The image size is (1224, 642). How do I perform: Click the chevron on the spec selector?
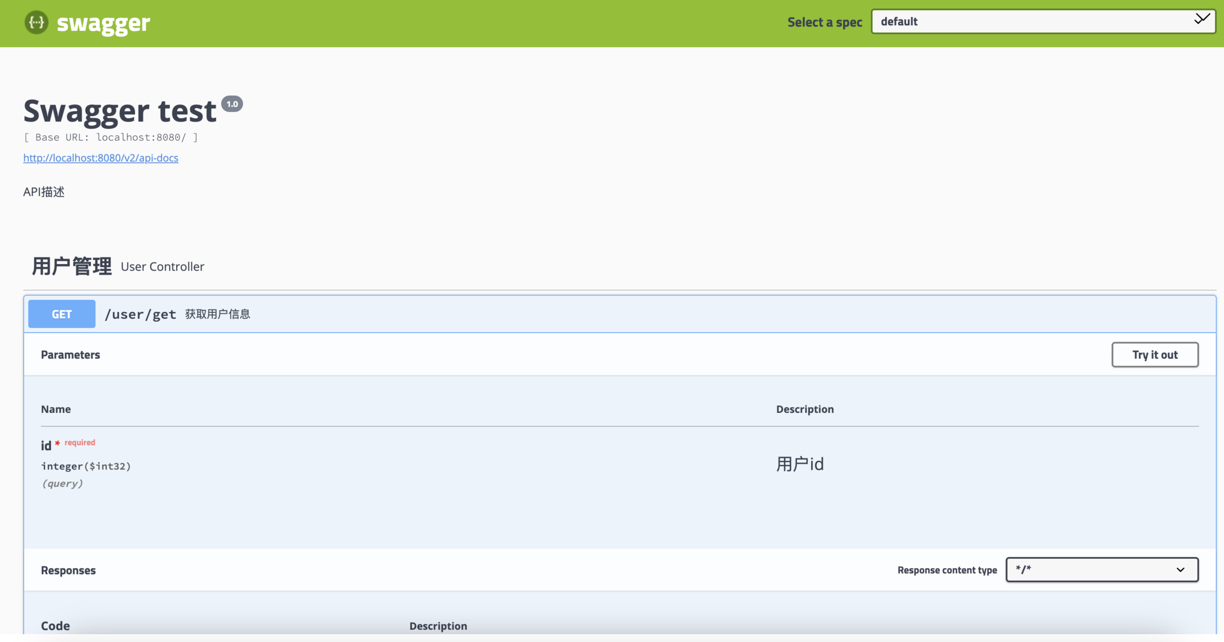1202,20
